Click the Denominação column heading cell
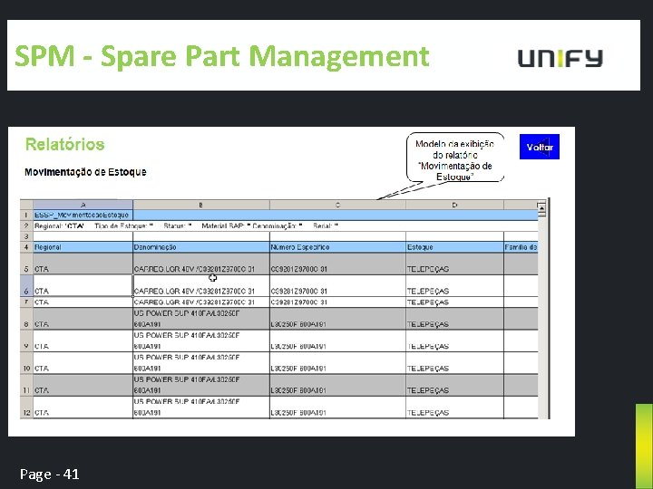The height and width of the screenshot is (489, 653). 201,247
